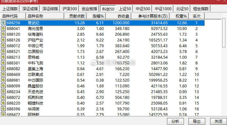Sort by 昨收盘 column header
This screenshot has height=125, width=227.
pos(118,16)
